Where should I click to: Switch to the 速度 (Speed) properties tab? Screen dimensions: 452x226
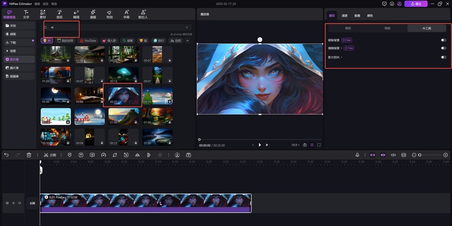pos(345,16)
